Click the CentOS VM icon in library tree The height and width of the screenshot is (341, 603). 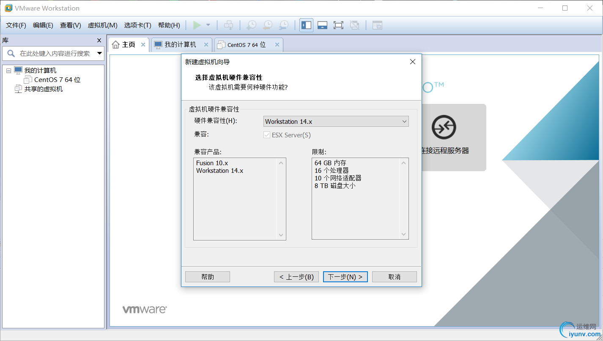pos(28,79)
